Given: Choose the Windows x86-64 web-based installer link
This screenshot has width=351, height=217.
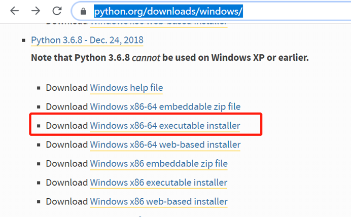Looking at the screenshot, I should pyautogui.click(x=165, y=144).
